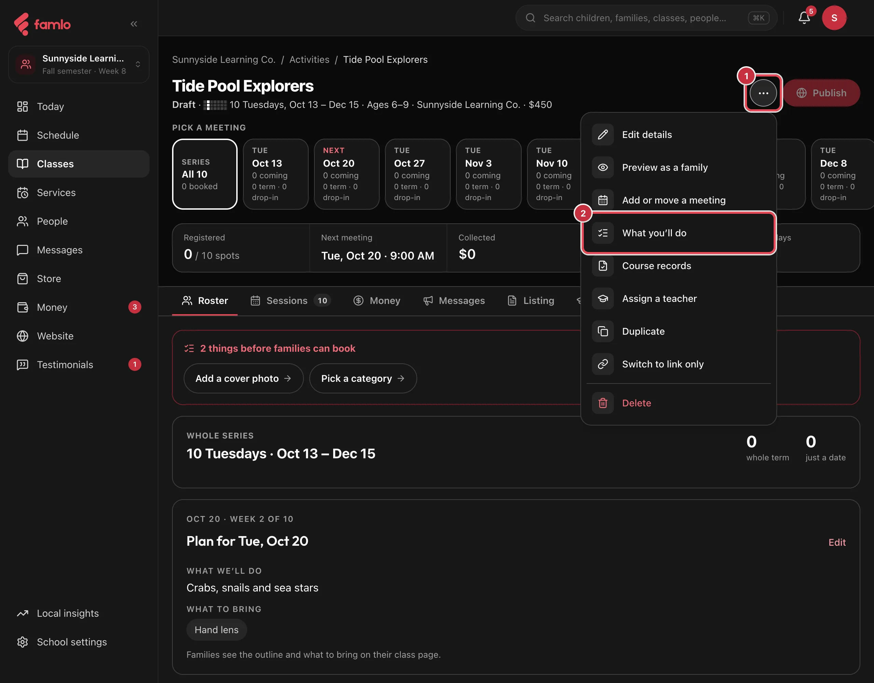Screen dimensions: 874x683
Task: Open Course records from the menu
Action: 678,266
